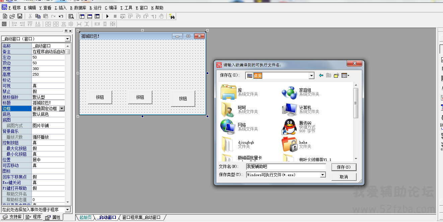Switch to the 属性 panel tab
Image resolution: width=443 pixels, height=222 pixels.
coord(53,217)
